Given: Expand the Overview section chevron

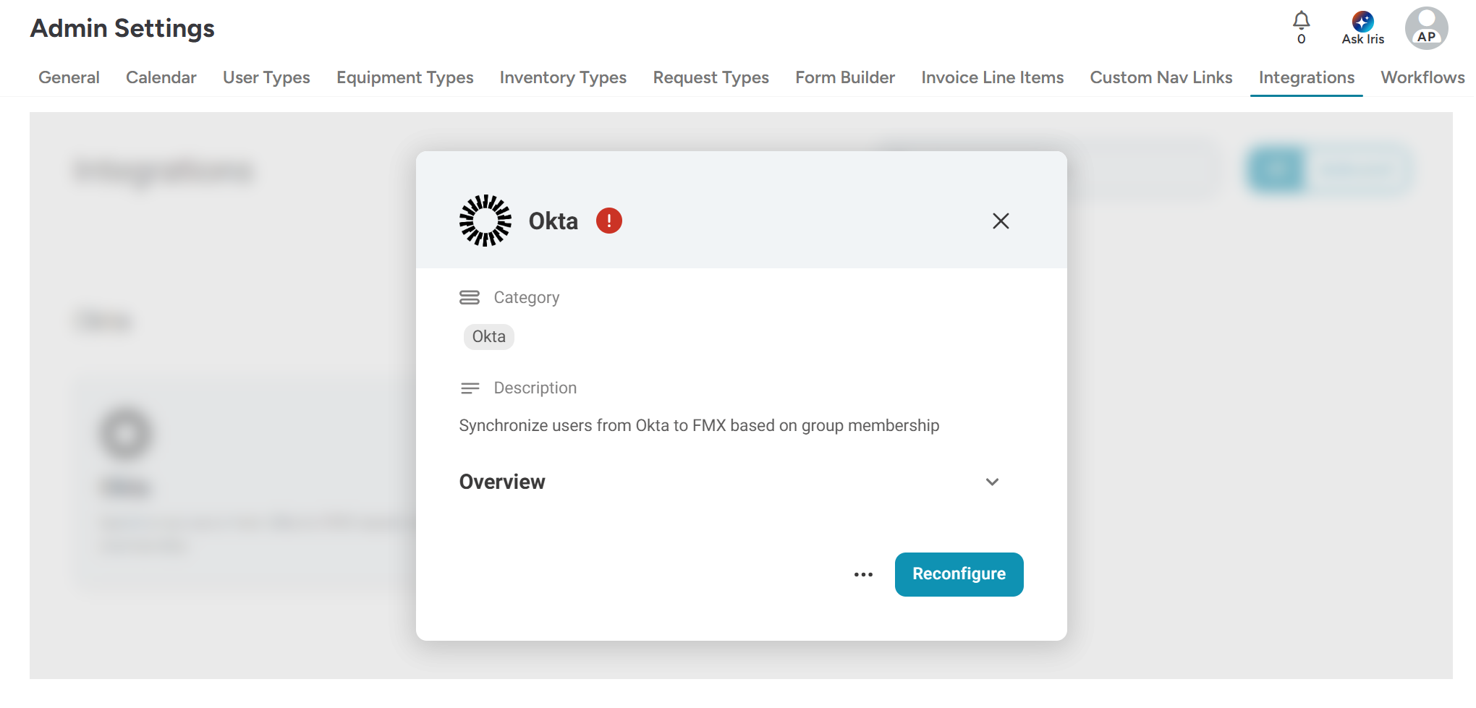Looking at the screenshot, I should (992, 482).
